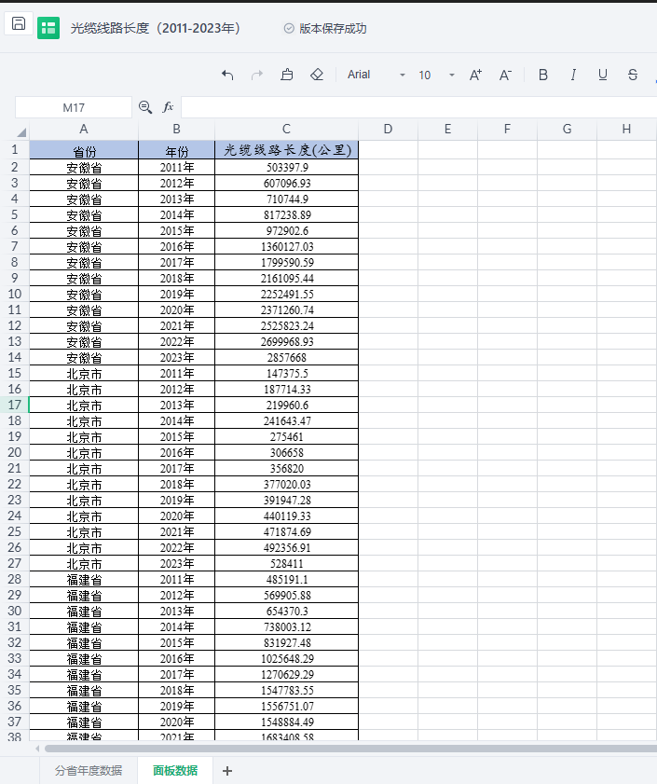
Task: Click cell with value 2161095.44
Action: point(286,279)
